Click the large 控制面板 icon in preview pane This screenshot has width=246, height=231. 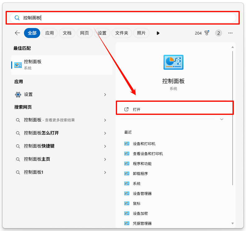point(173,62)
